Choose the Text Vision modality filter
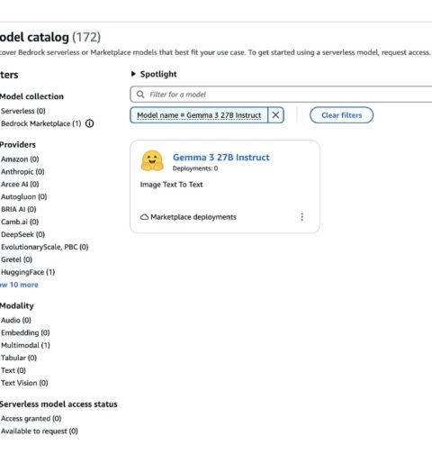This screenshot has height=454, width=432. point(24,383)
